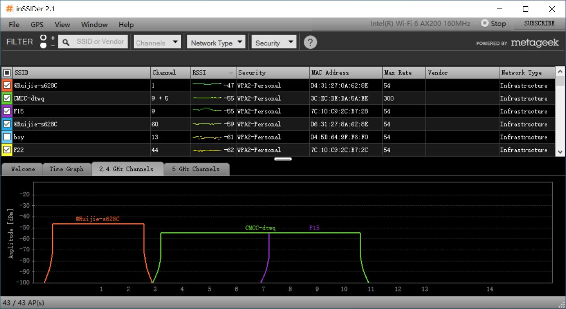
Task: Click the magnifier search icon in the filter bar
Action: tap(66, 42)
